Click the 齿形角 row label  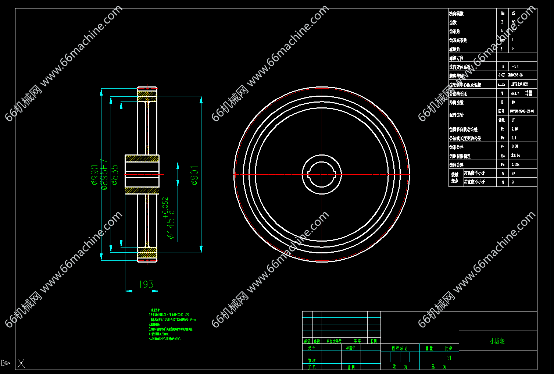pos(454,31)
